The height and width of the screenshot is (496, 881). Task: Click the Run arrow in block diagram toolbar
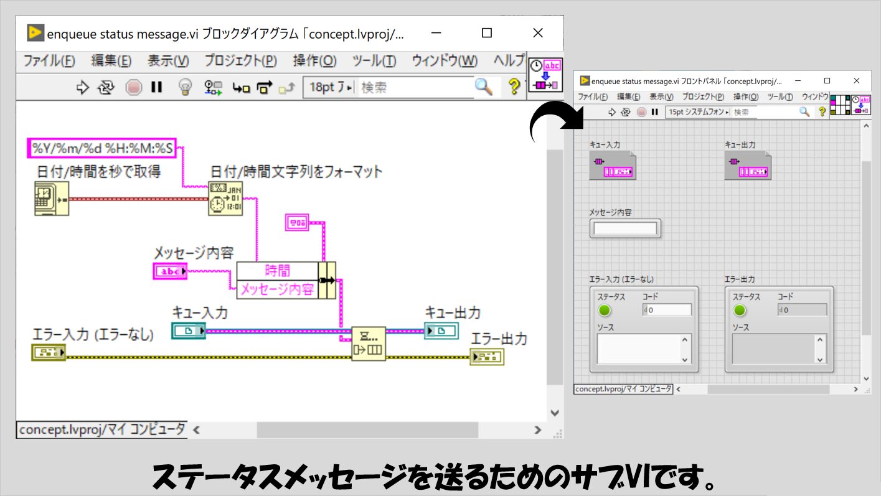[83, 88]
